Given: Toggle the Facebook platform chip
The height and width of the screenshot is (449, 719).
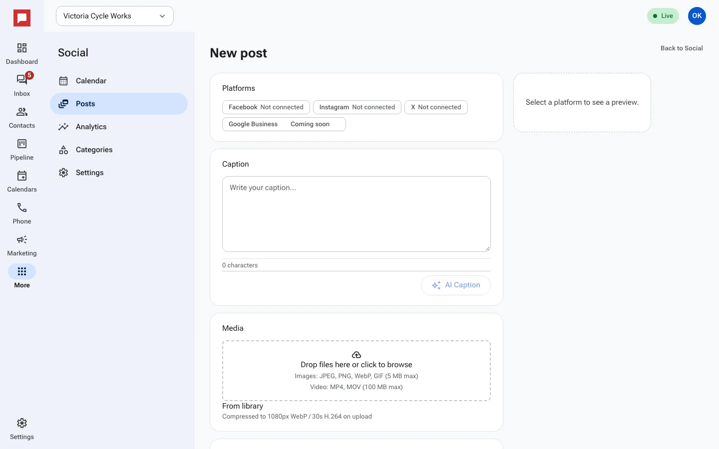Looking at the screenshot, I should point(266,107).
